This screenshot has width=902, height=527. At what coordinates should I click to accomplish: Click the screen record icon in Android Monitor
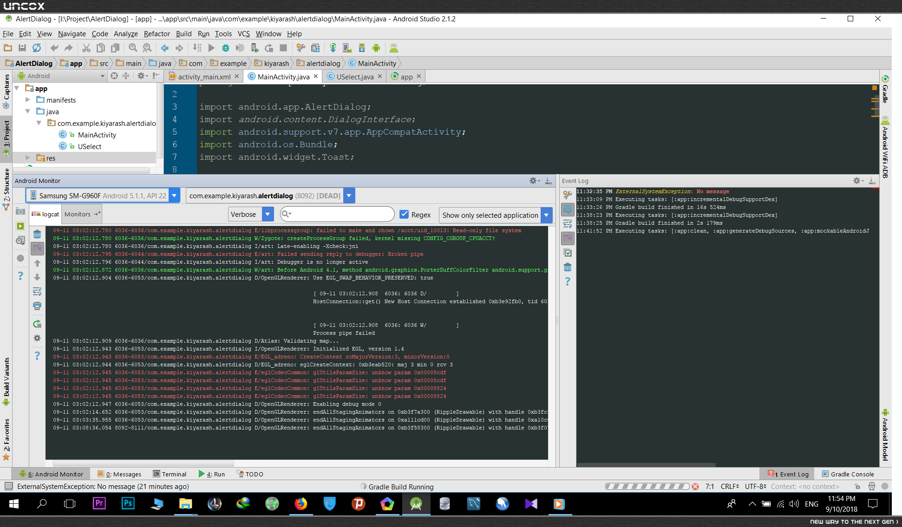(20, 226)
